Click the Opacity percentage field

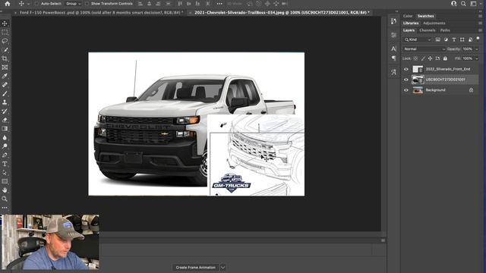468,49
